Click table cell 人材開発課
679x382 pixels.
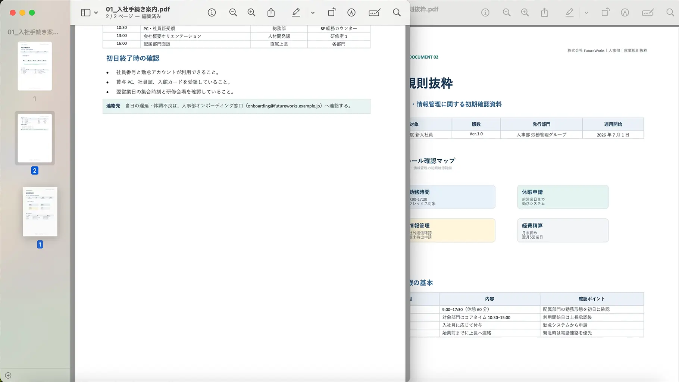279,36
